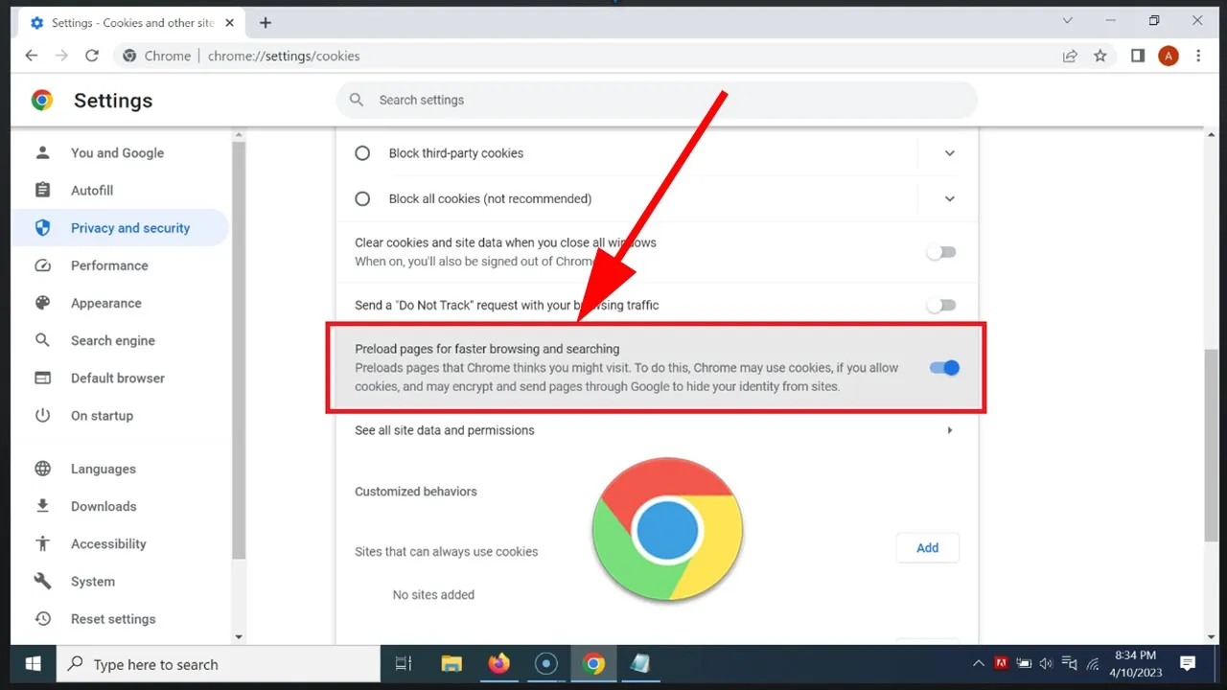Click the search icon in Search settings
The width and height of the screenshot is (1227, 690).
point(357,100)
